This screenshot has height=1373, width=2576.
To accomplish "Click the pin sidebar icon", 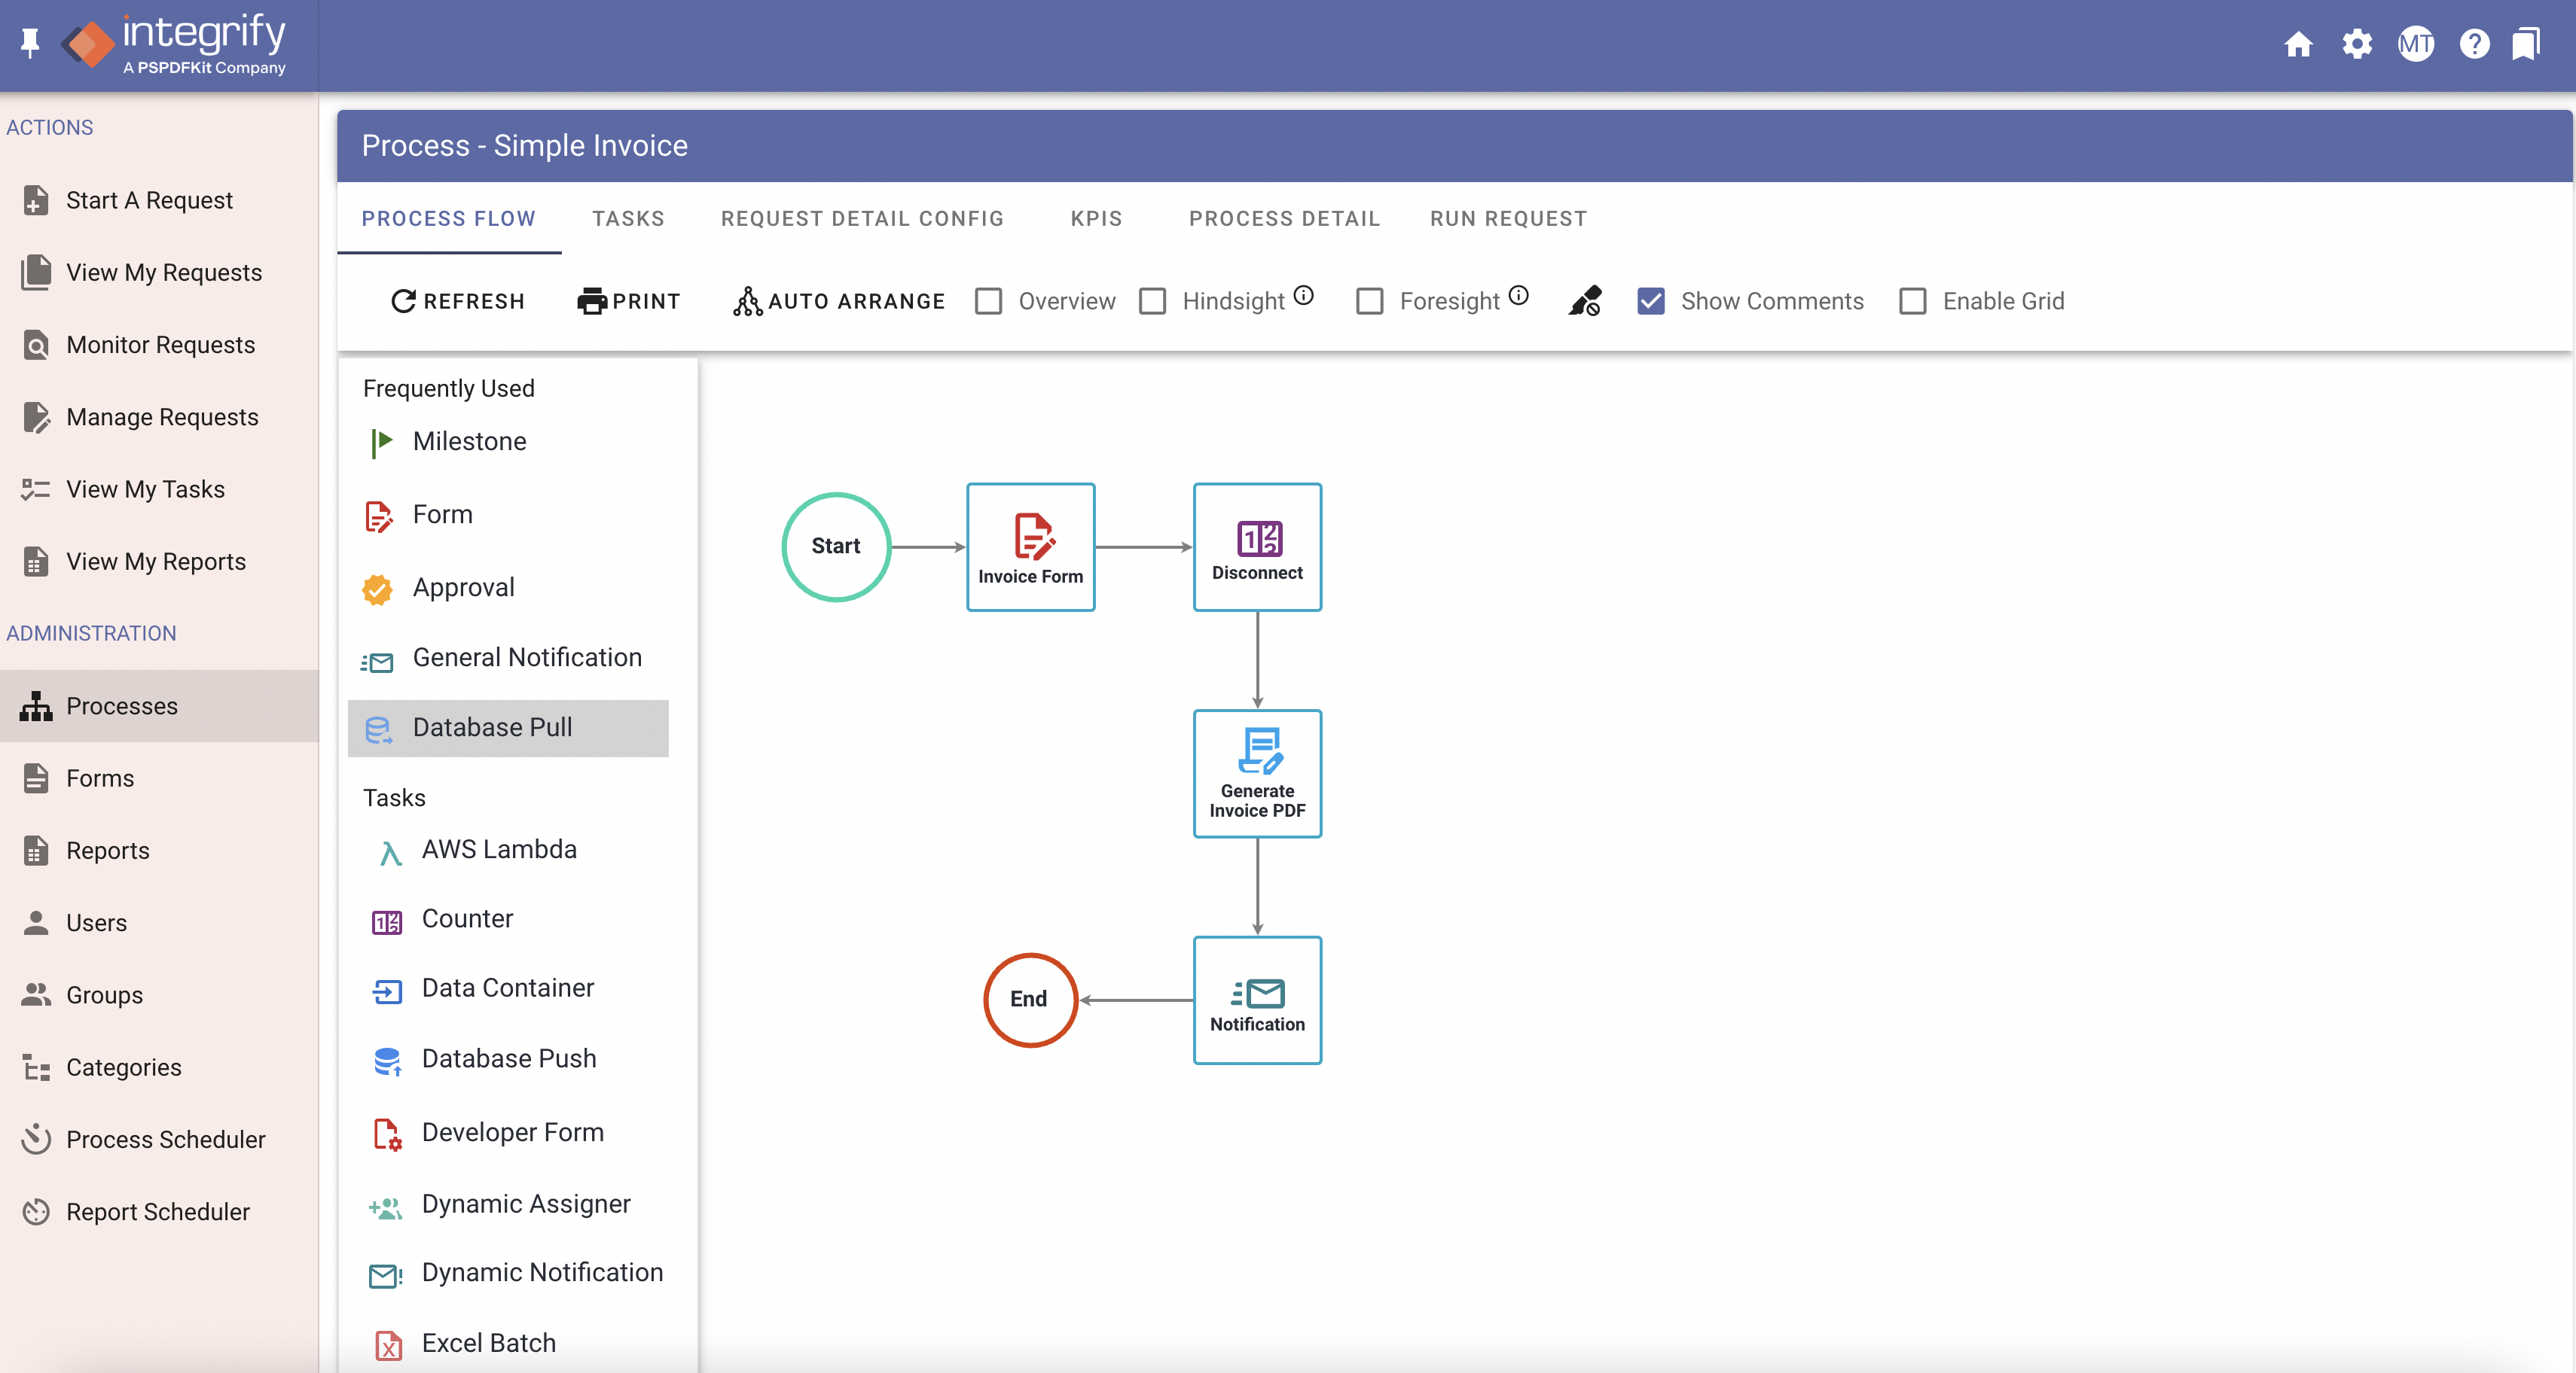I will (x=30, y=43).
